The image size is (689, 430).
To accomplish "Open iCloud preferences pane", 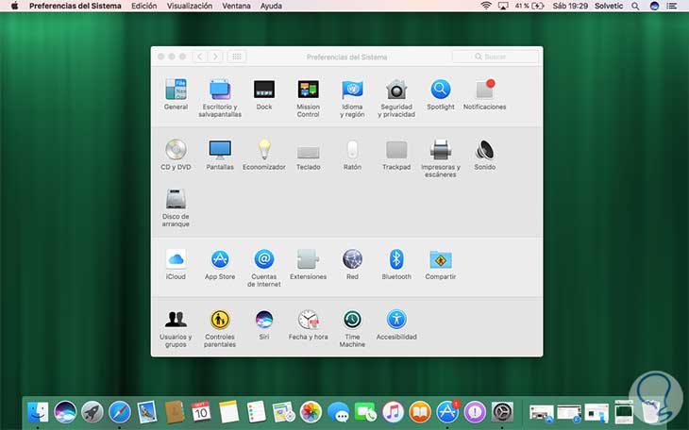I will pyautogui.click(x=176, y=259).
